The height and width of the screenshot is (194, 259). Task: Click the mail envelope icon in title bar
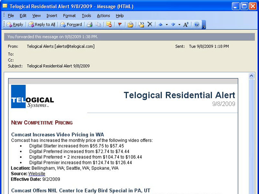pos(5,6)
